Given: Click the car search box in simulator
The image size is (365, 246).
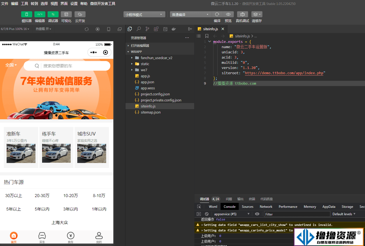Looking at the screenshot, I should (67, 66).
